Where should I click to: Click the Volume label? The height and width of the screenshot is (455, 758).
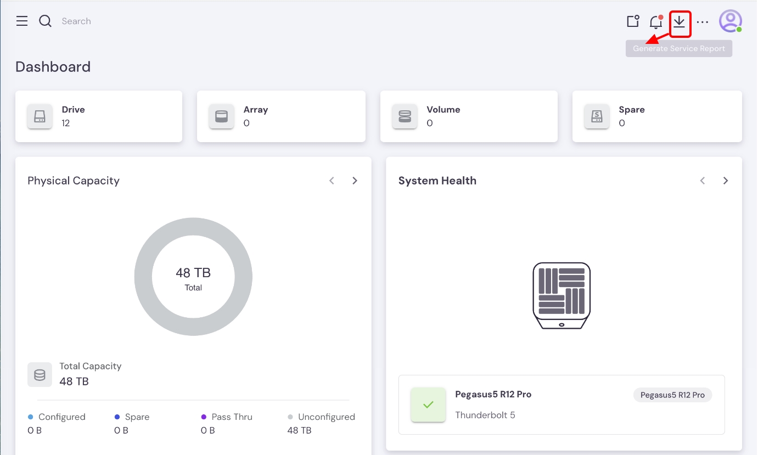click(443, 110)
